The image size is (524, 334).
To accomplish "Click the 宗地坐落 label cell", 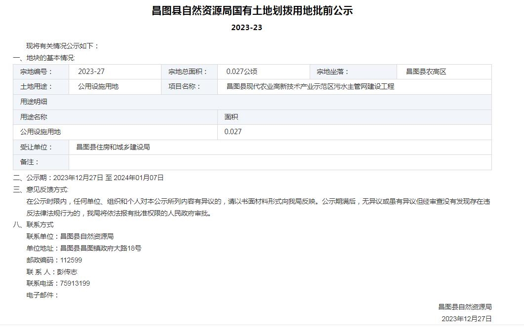I will coord(353,72).
